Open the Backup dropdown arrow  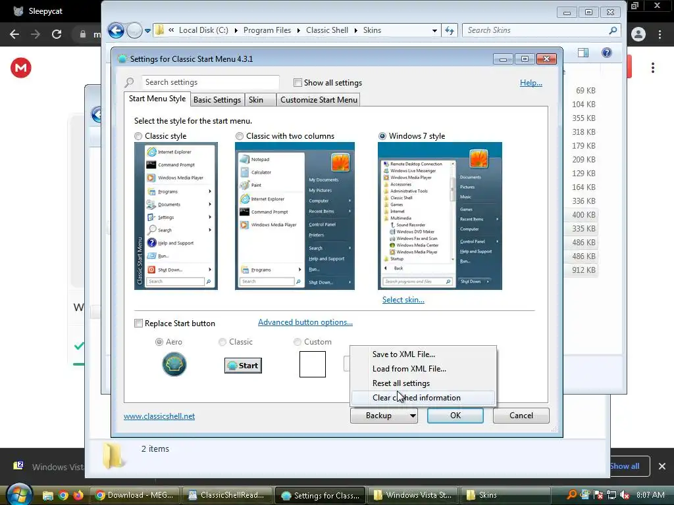coord(412,416)
